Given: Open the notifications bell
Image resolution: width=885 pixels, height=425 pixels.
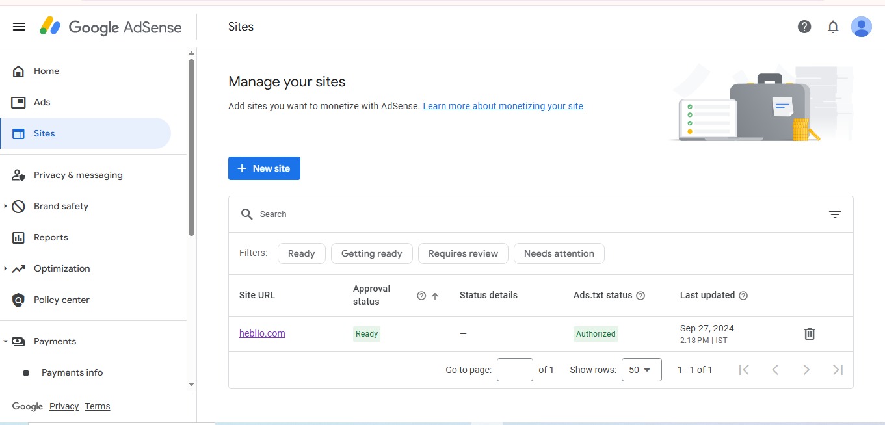Looking at the screenshot, I should click(833, 27).
